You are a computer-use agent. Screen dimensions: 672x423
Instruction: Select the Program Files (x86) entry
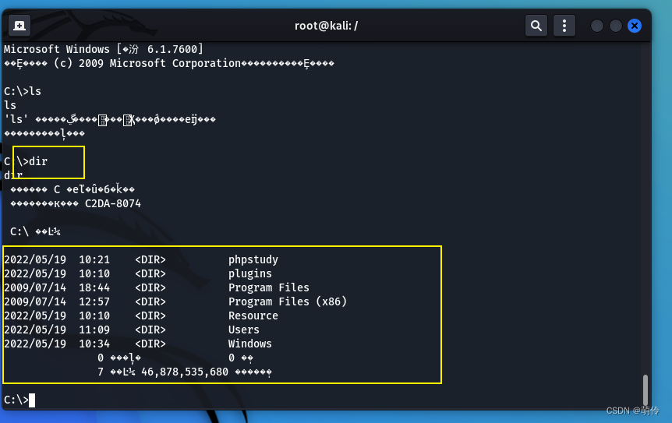click(288, 301)
